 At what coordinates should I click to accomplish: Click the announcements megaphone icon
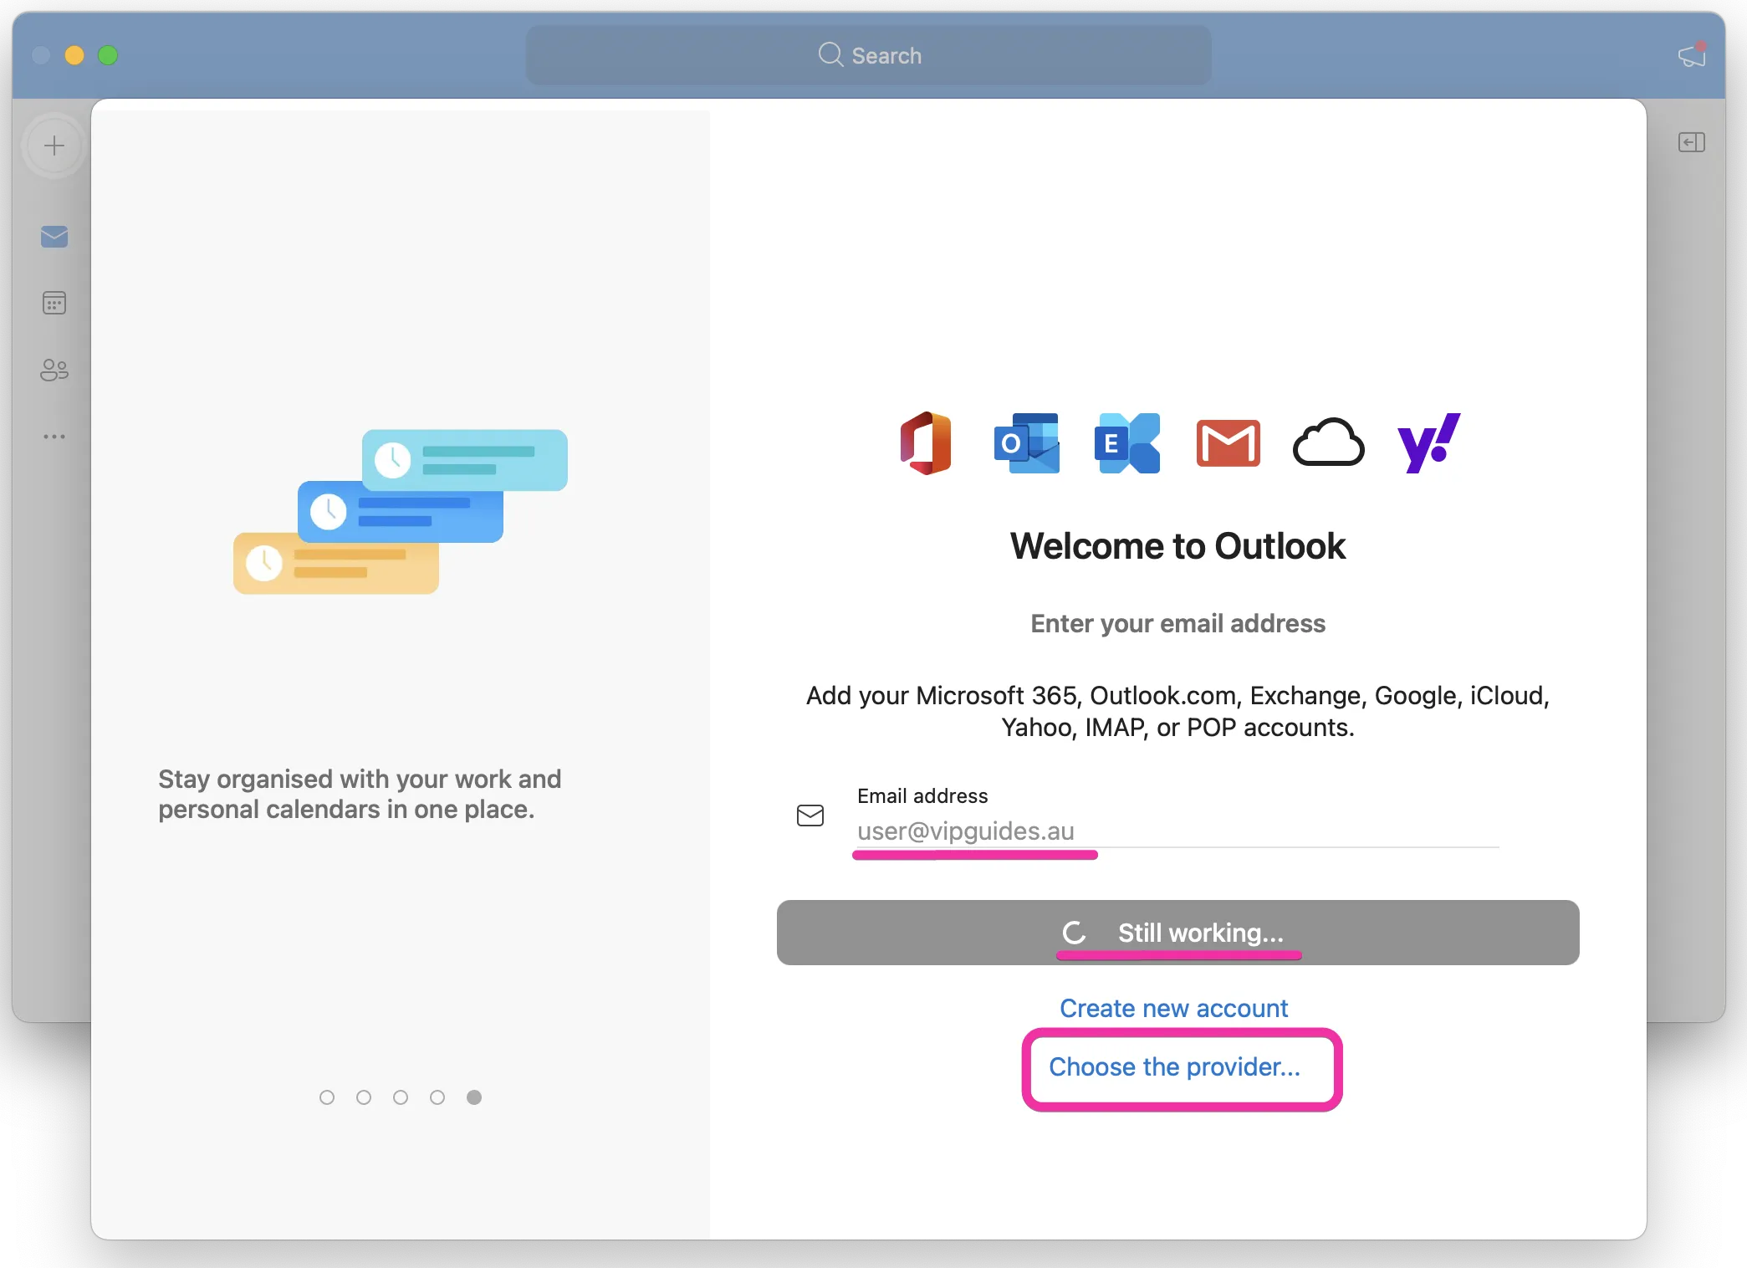pos(1693,55)
